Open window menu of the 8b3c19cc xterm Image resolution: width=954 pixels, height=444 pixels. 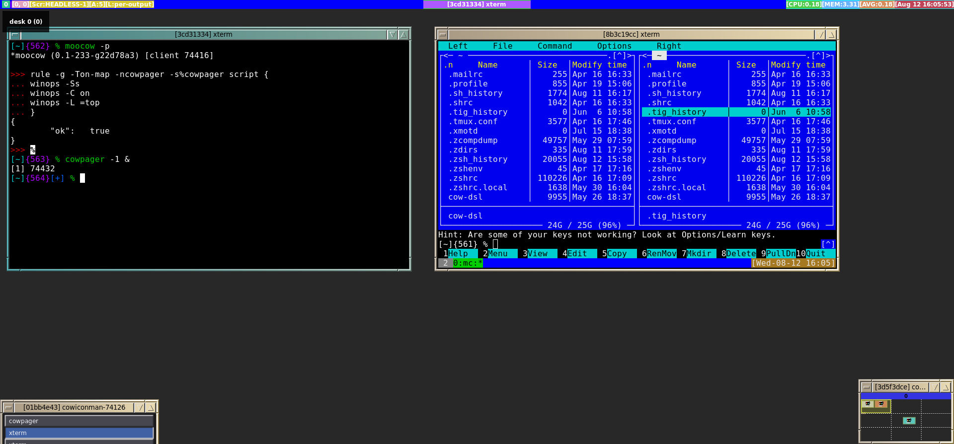[x=443, y=35]
